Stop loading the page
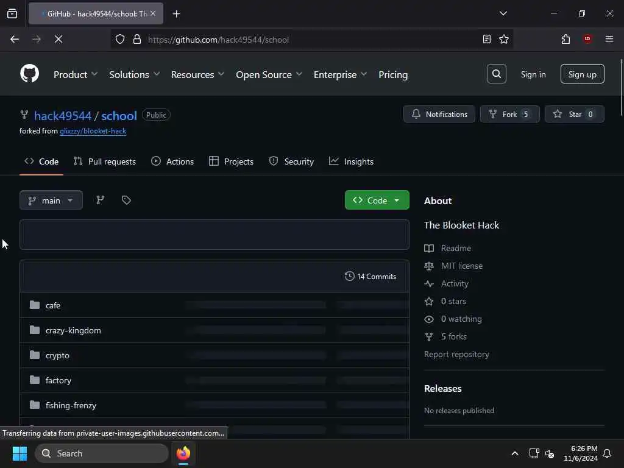The width and height of the screenshot is (624, 468). (58, 39)
